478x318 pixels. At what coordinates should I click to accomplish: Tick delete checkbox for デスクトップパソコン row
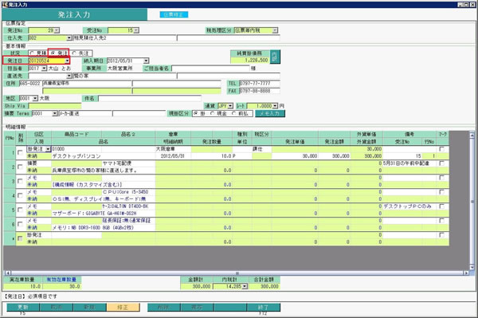coord(20,152)
